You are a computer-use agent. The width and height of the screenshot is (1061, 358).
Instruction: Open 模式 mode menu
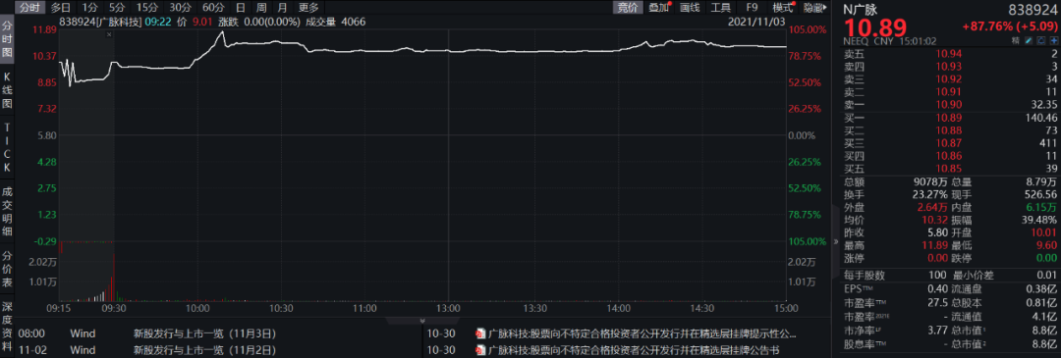click(x=784, y=8)
